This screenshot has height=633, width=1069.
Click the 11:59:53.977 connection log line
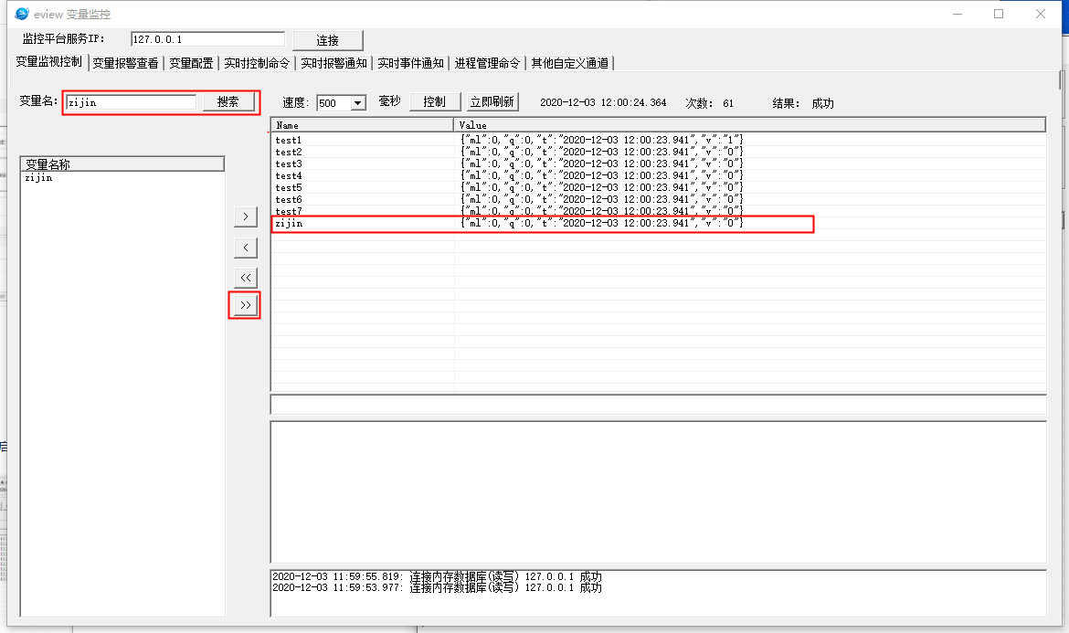tap(437, 587)
